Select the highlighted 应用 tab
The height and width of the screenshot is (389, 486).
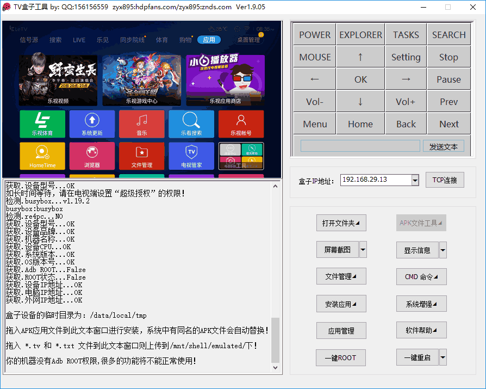point(209,40)
